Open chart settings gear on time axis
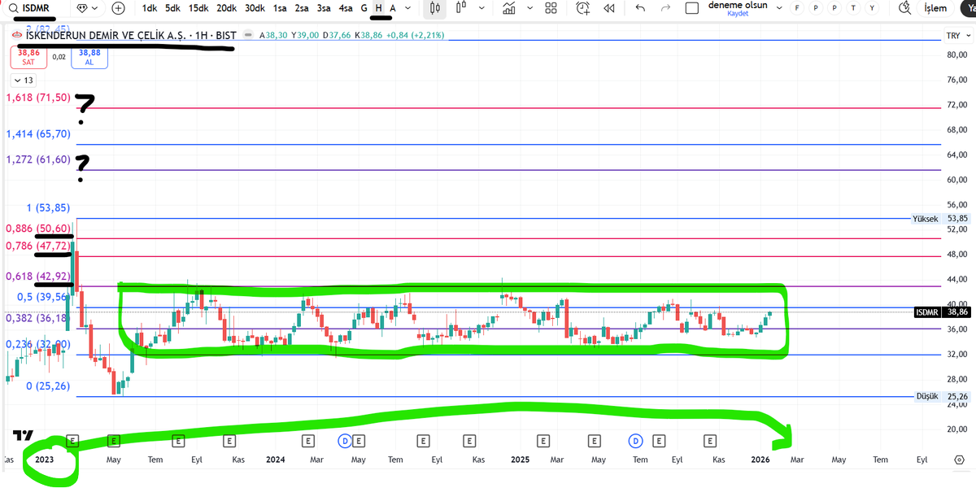976x488 pixels. pos(958,460)
